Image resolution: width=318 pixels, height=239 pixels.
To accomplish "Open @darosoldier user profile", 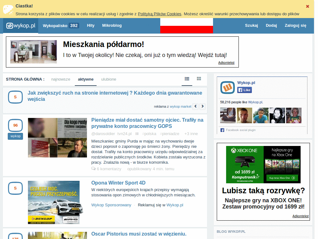I will point(103,134).
